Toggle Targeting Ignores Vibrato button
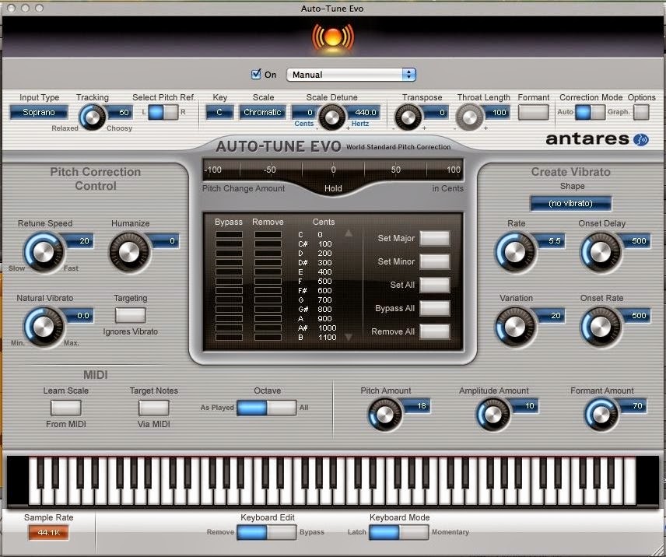Viewport: 666px width, 557px height. [131, 315]
